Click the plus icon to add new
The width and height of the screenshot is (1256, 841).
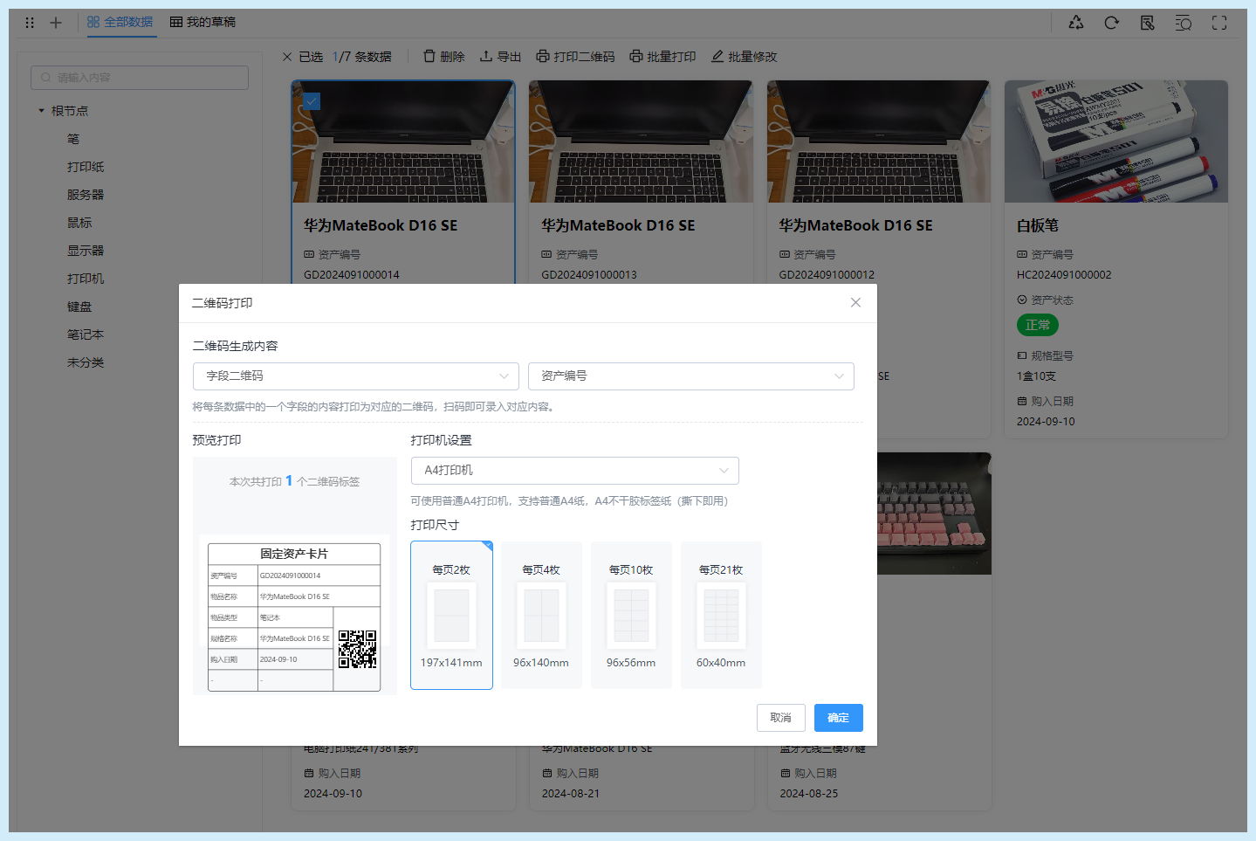click(56, 23)
